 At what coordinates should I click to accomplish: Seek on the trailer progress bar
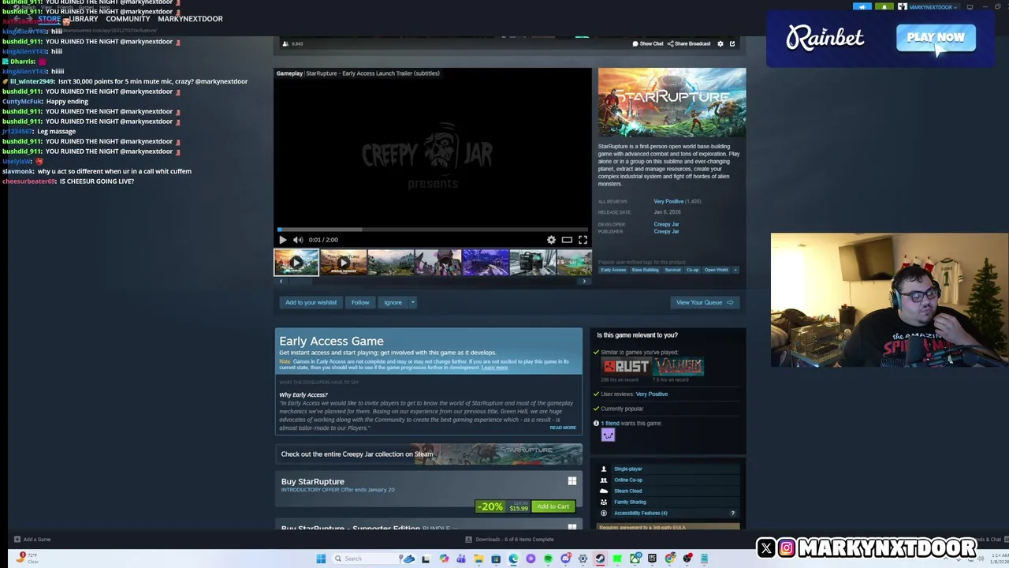[433, 230]
